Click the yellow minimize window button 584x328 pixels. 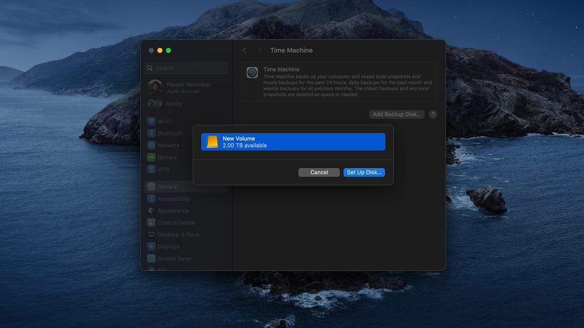tap(160, 51)
